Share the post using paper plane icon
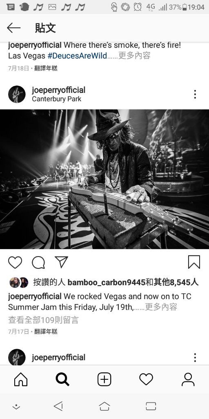 tap(61, 262)
